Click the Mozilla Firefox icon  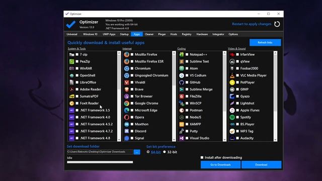127,54
